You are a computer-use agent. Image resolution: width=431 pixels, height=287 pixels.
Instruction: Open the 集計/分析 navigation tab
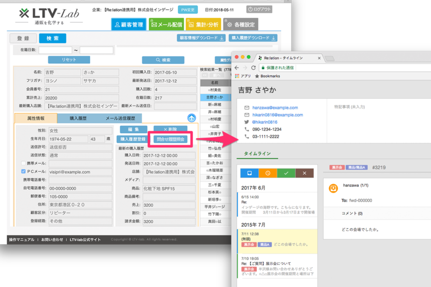coord(204,24)
